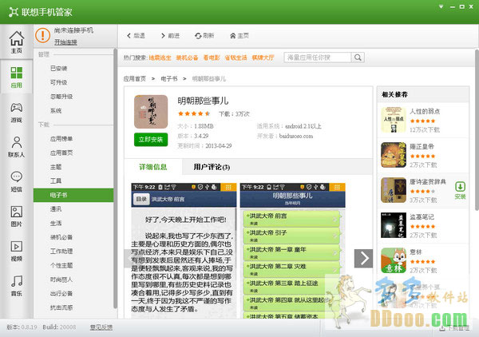Image resolution: width=479 pixels, height=337 pixels.
Task: Click hot search keyword 棋牌大厅
Action: (263, 57)
